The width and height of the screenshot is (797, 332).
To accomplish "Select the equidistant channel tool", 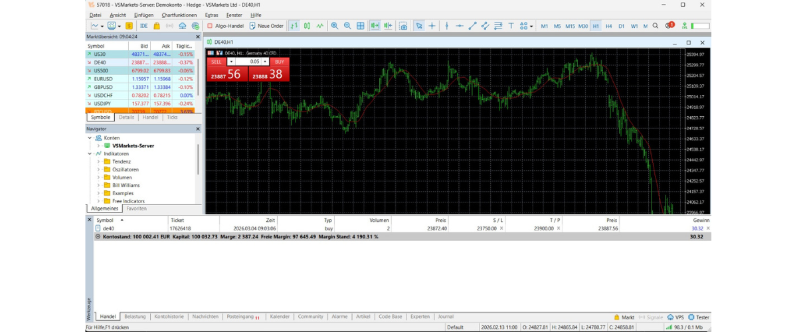I will pos(486,26).
